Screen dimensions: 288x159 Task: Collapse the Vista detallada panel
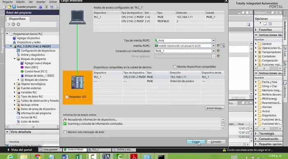click(7, 132)
